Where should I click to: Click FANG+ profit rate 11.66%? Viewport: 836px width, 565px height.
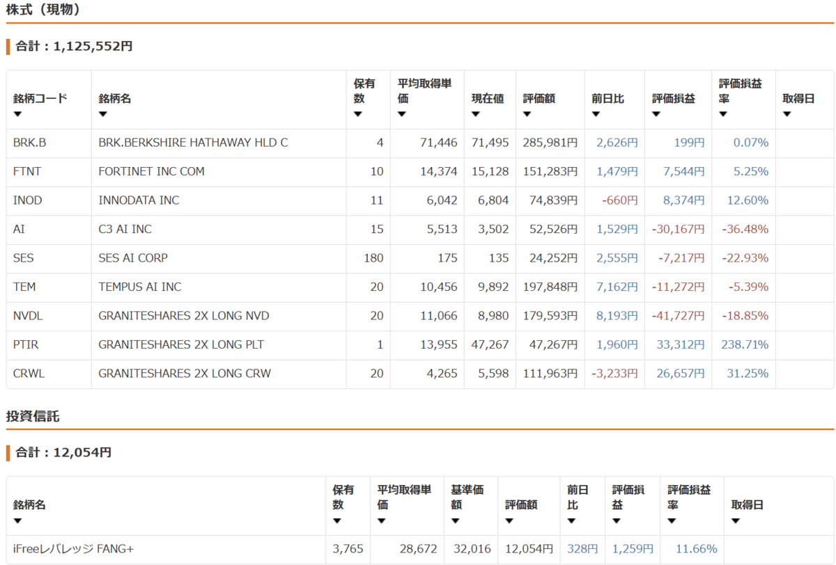coord(697,549)
